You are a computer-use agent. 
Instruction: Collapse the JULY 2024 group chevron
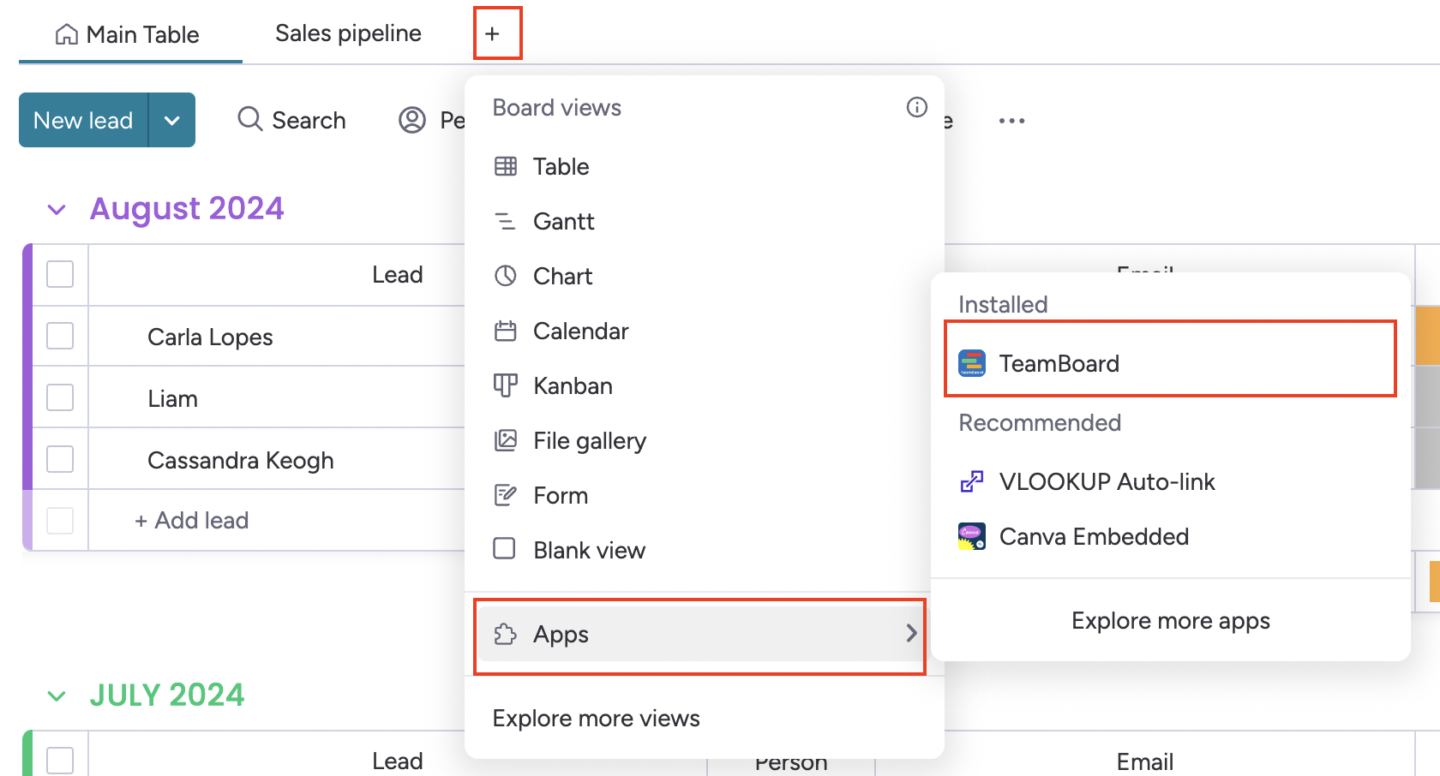[57, 696]
